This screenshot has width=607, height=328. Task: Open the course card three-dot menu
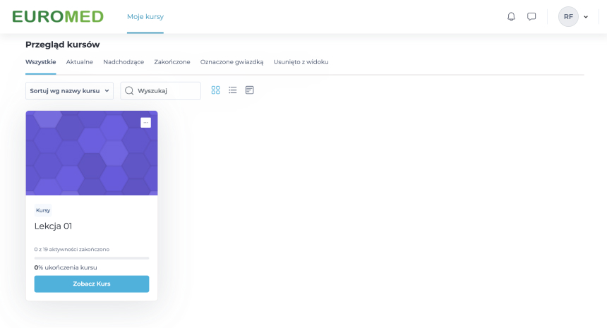145,123
